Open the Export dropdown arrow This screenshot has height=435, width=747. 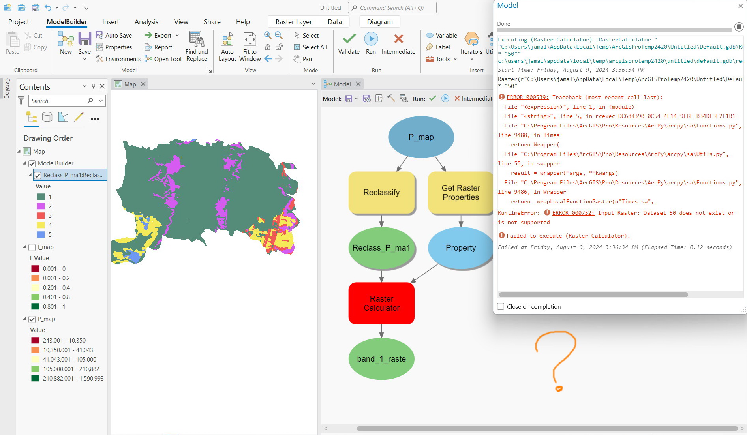point(178,35)
